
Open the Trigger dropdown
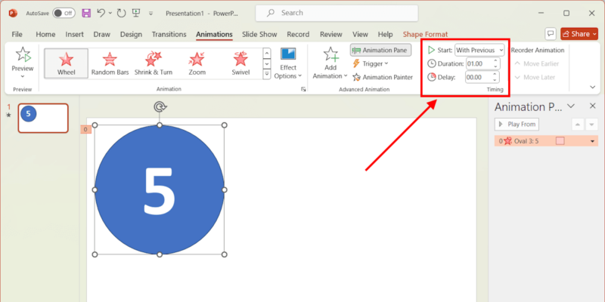[x=371, y=63]
